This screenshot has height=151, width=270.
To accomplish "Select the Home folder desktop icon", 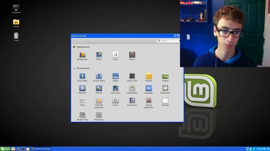I will [16, 23].
